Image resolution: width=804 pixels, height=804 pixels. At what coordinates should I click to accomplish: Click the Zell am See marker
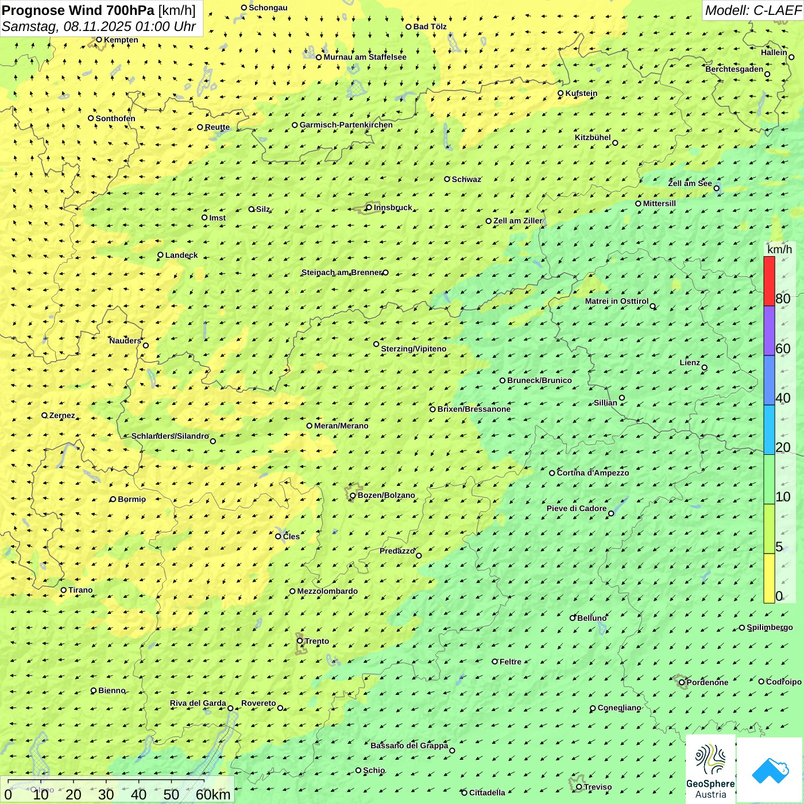click(716, 188)
